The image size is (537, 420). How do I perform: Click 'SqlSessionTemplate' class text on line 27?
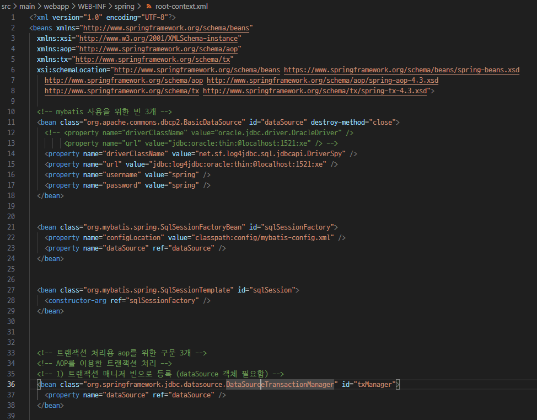click(x=195, y=290)
